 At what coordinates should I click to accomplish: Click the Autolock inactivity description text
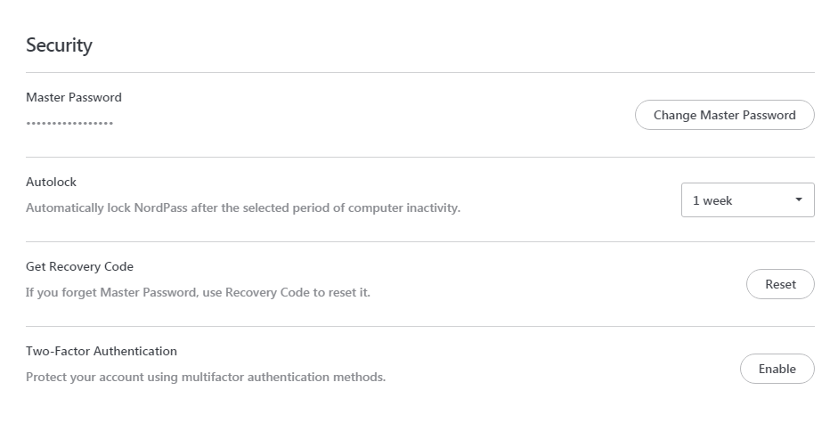[x=243, y=208]
